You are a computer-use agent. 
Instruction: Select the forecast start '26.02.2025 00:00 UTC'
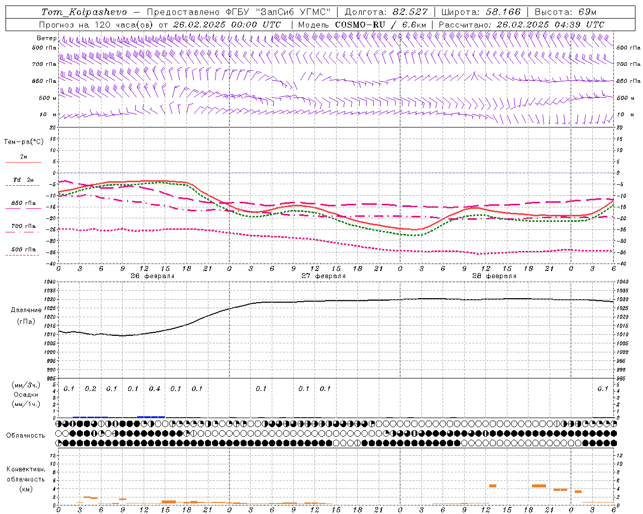227,25
